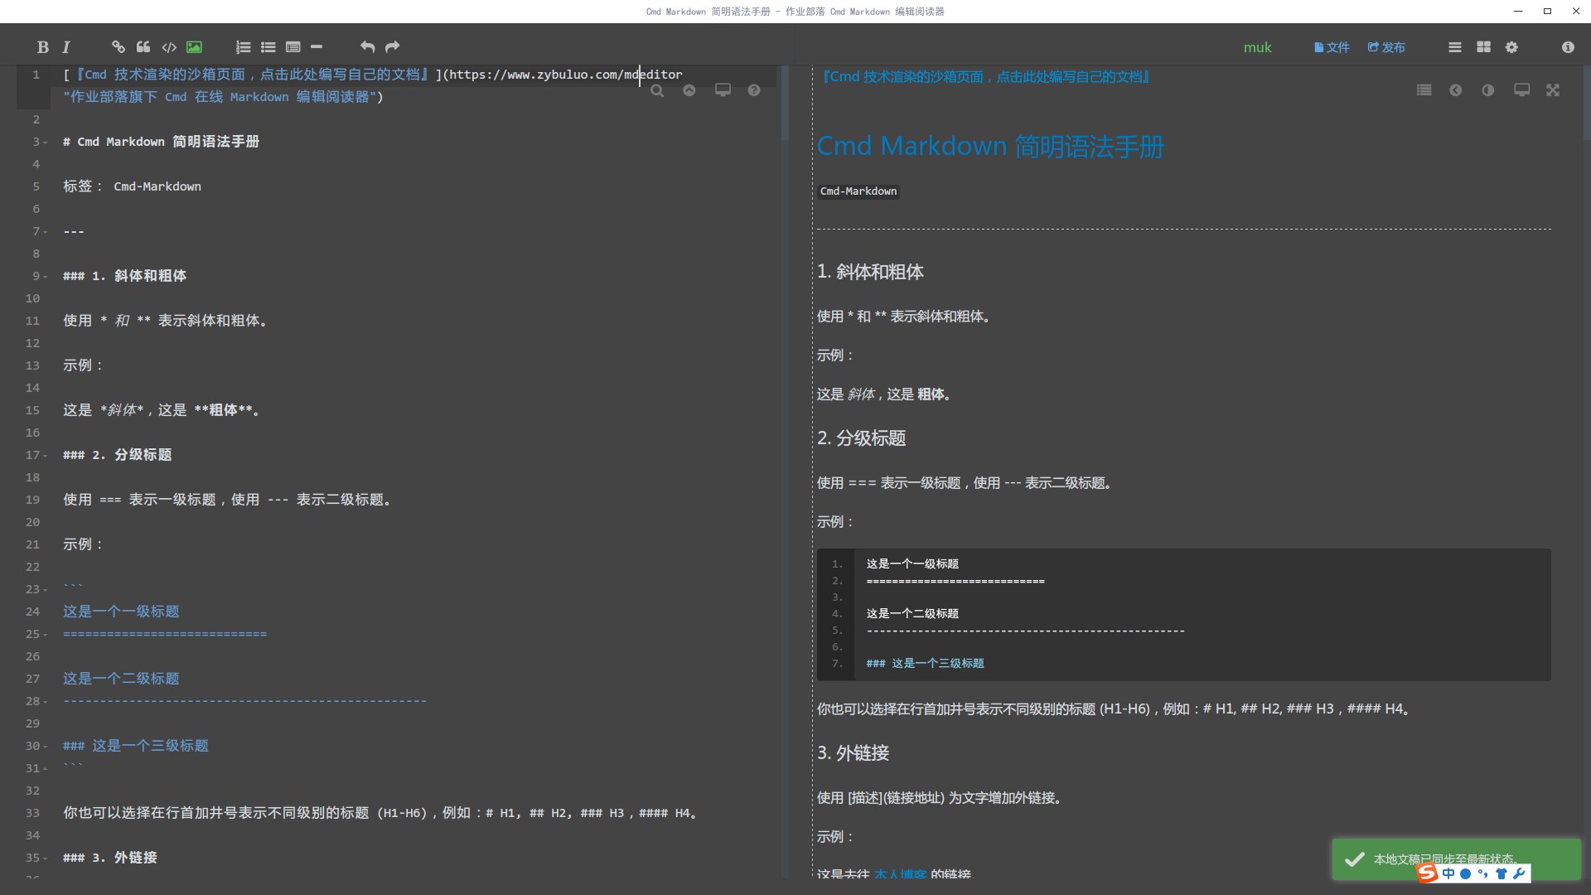Image resolution: width=1591 pixels, height=895 pixels.
Task: Click editor line 24 这是一个一级标题
Action: click(121, 612)
